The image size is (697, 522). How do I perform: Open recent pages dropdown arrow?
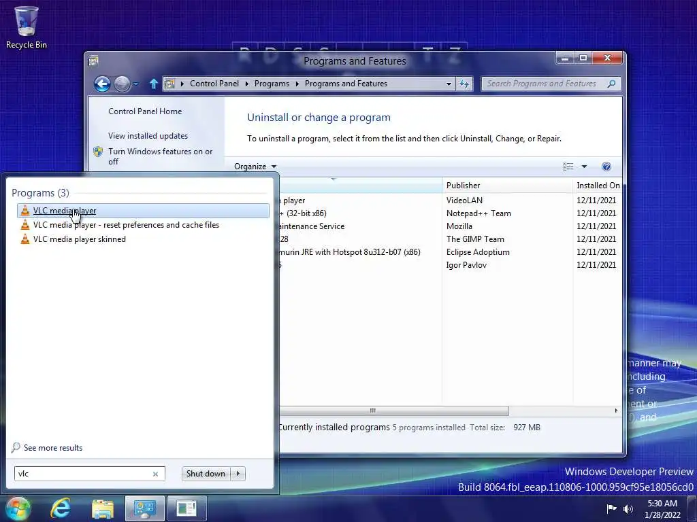point(136,84)
